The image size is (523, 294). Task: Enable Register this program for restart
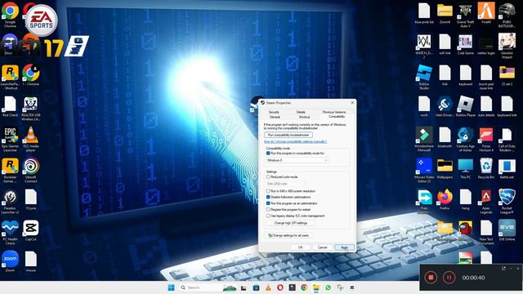(268, 209)
